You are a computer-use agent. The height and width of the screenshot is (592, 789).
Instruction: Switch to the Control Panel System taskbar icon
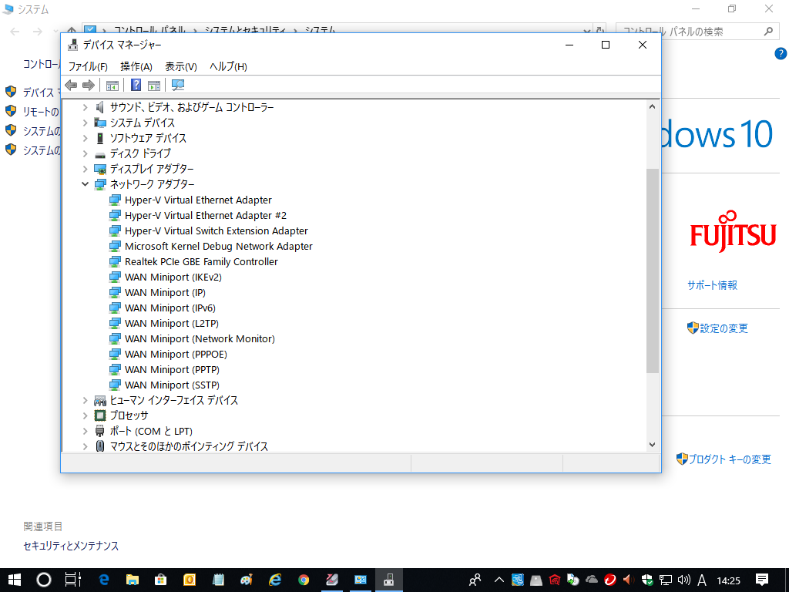[361, 580]
